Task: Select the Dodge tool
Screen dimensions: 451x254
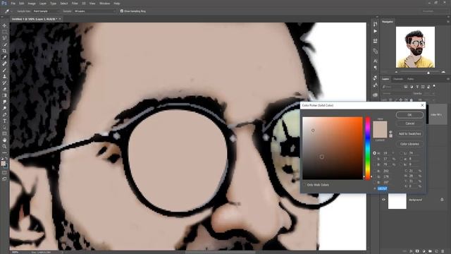Action: tap(4, 108)
